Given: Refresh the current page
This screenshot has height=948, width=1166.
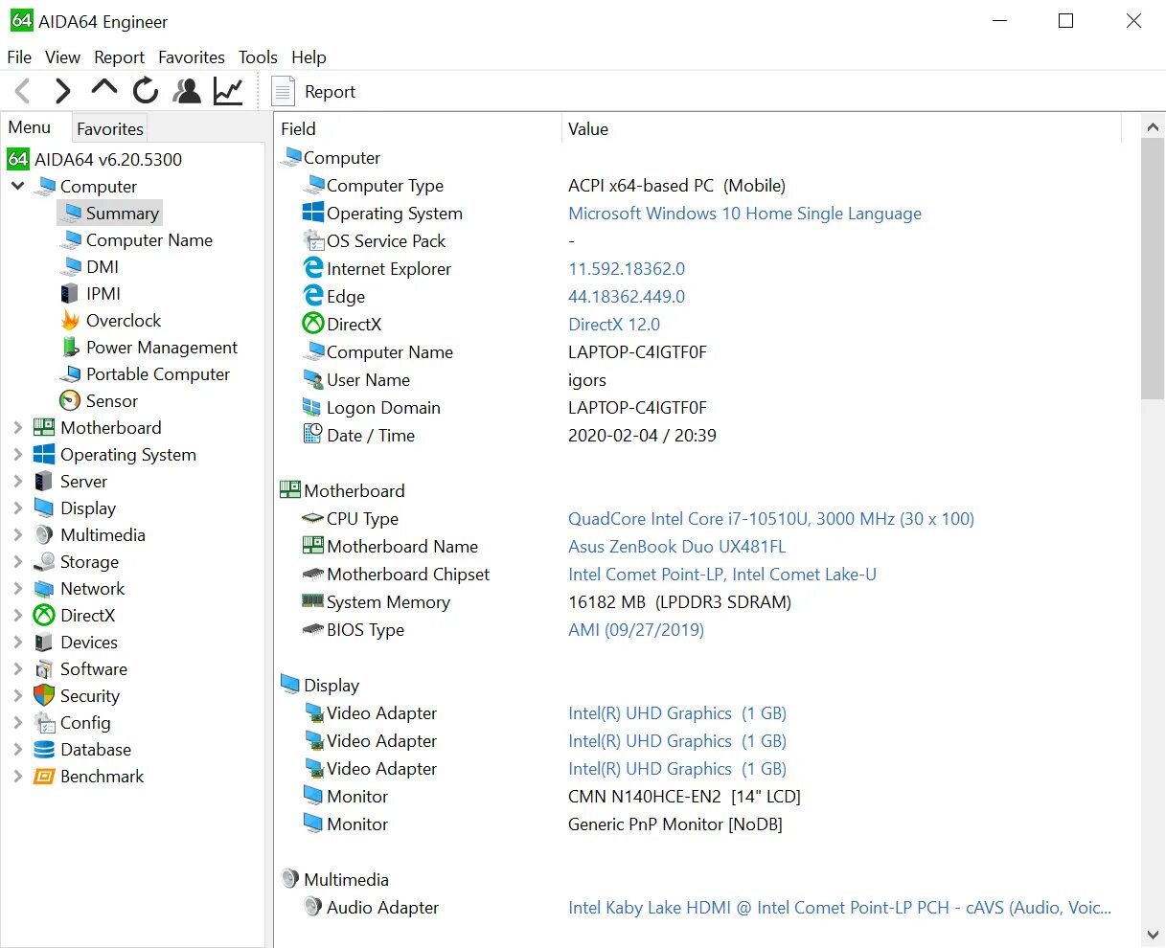Looking at the screenshot, I should point(145,91).
